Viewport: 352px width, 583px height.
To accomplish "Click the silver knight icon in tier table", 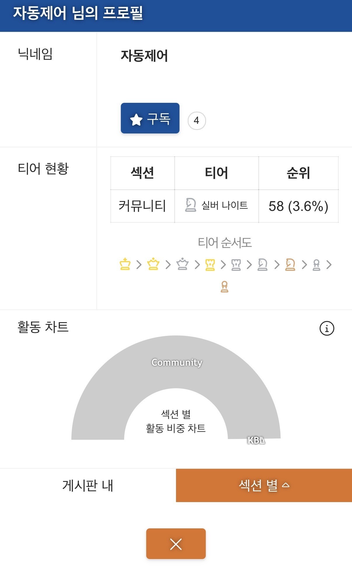I will pyautogui.click(x=191, y=205).
